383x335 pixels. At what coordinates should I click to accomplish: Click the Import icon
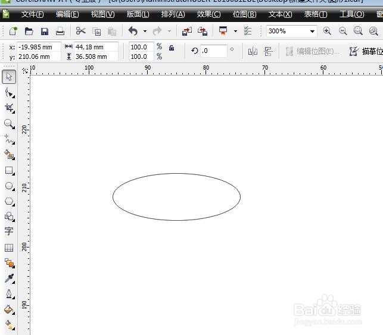click(x=187, y=31)
